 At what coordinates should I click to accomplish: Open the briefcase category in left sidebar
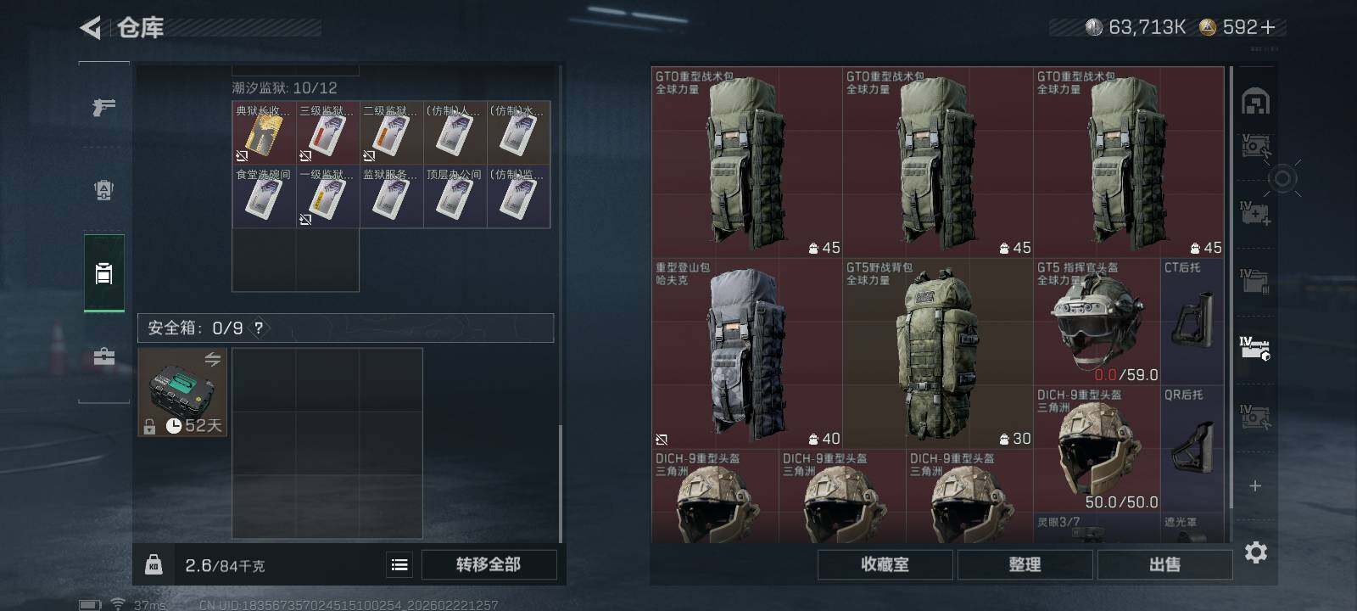coord(103,356)
